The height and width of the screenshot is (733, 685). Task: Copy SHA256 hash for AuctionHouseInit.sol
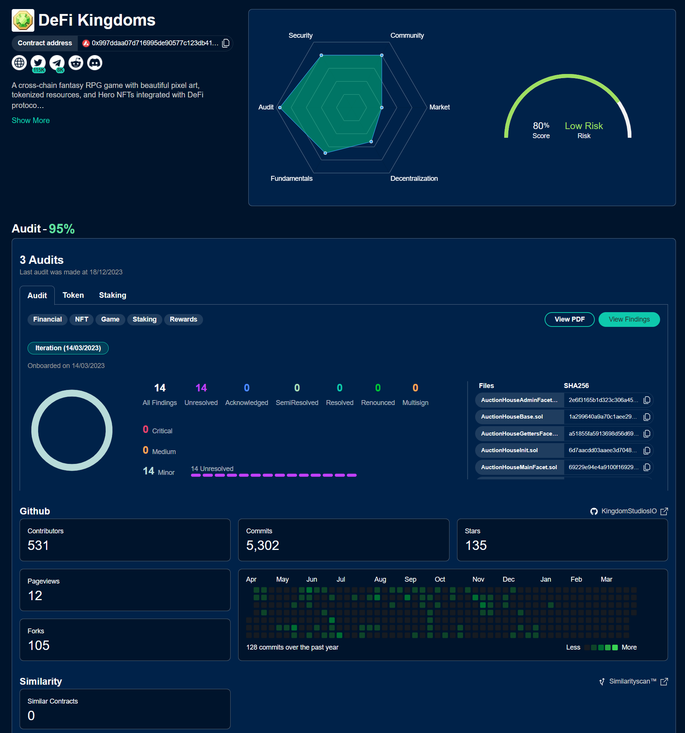coord(647,450)
